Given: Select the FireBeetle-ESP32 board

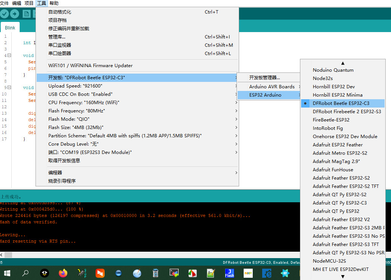Looking at the screenshot, I should 343,120.
